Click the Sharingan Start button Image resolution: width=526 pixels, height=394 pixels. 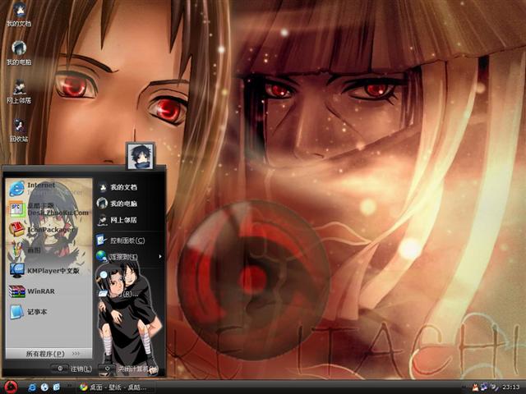point(11,386)
